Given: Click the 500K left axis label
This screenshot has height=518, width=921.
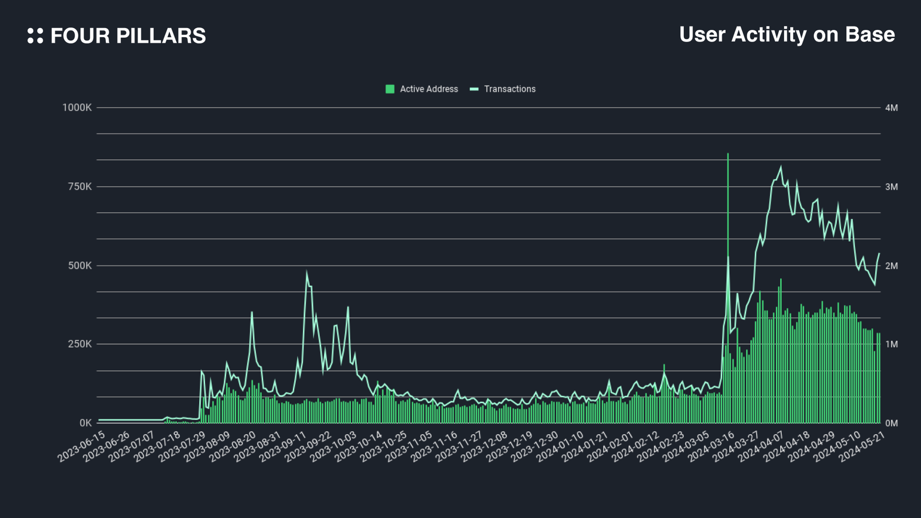Looking at the screenshot, I should pos(80,266).
